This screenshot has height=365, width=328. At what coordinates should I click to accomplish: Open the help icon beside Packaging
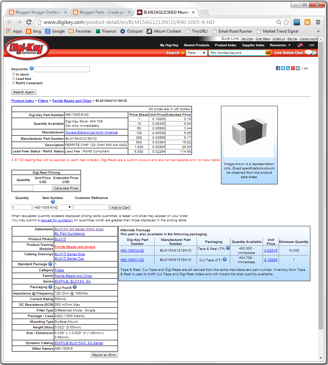tap(50, 287)
